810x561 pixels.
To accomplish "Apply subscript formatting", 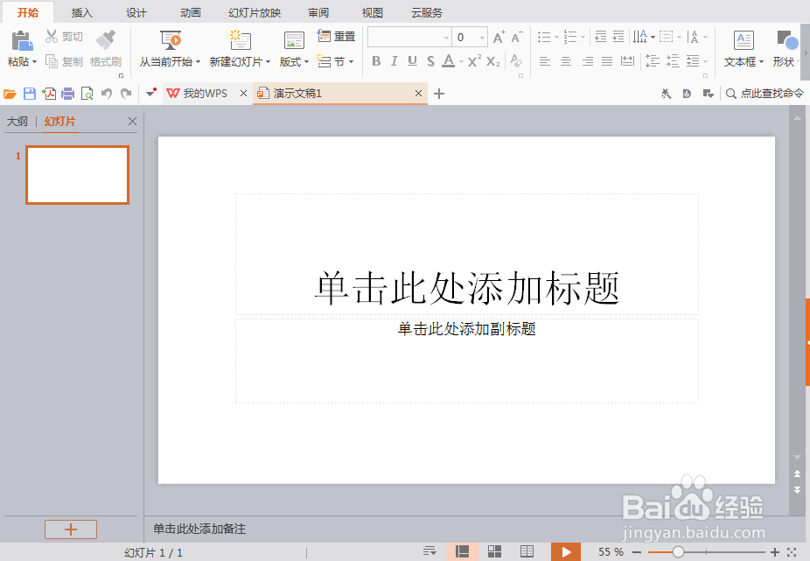I will [x=492, y=61].
